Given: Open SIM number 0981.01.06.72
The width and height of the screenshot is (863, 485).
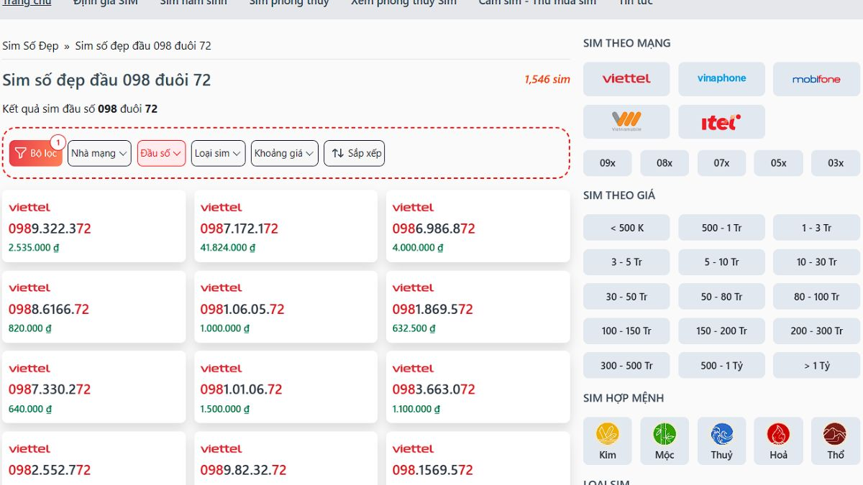Looking at the screenshot, I should pos(286,387).
